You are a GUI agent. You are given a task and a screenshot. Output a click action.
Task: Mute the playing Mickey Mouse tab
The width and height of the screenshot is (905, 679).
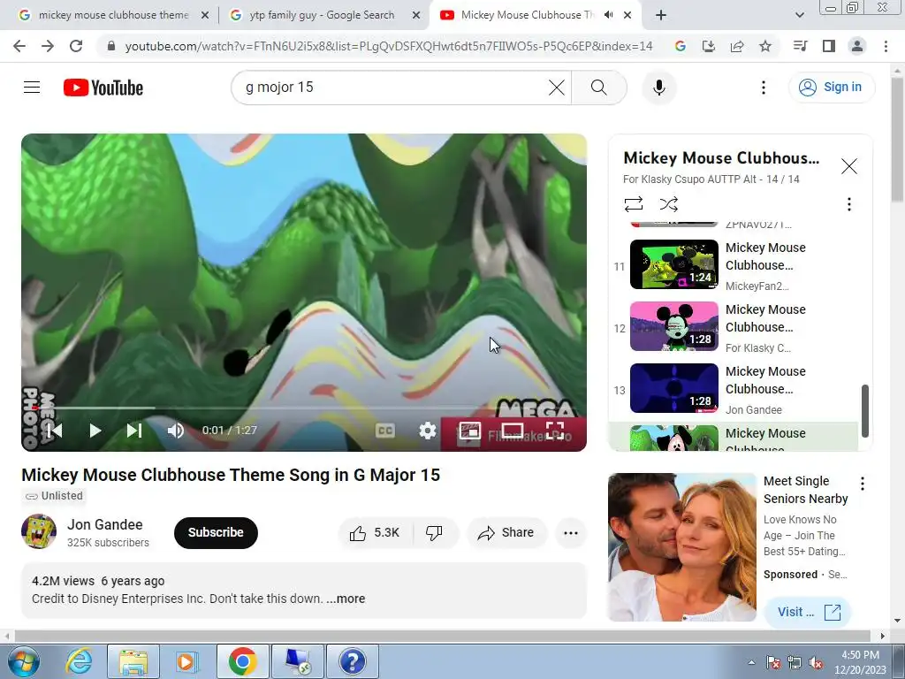608,15
